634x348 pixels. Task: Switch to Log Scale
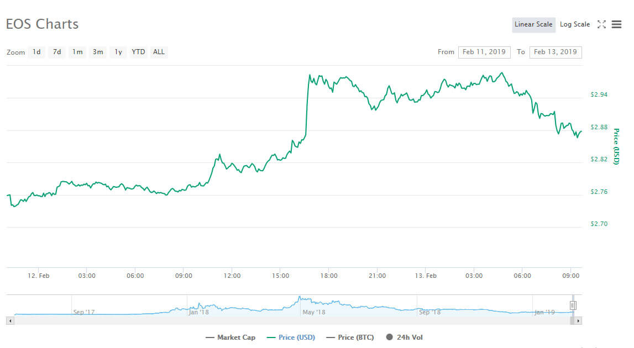(574, 24)
